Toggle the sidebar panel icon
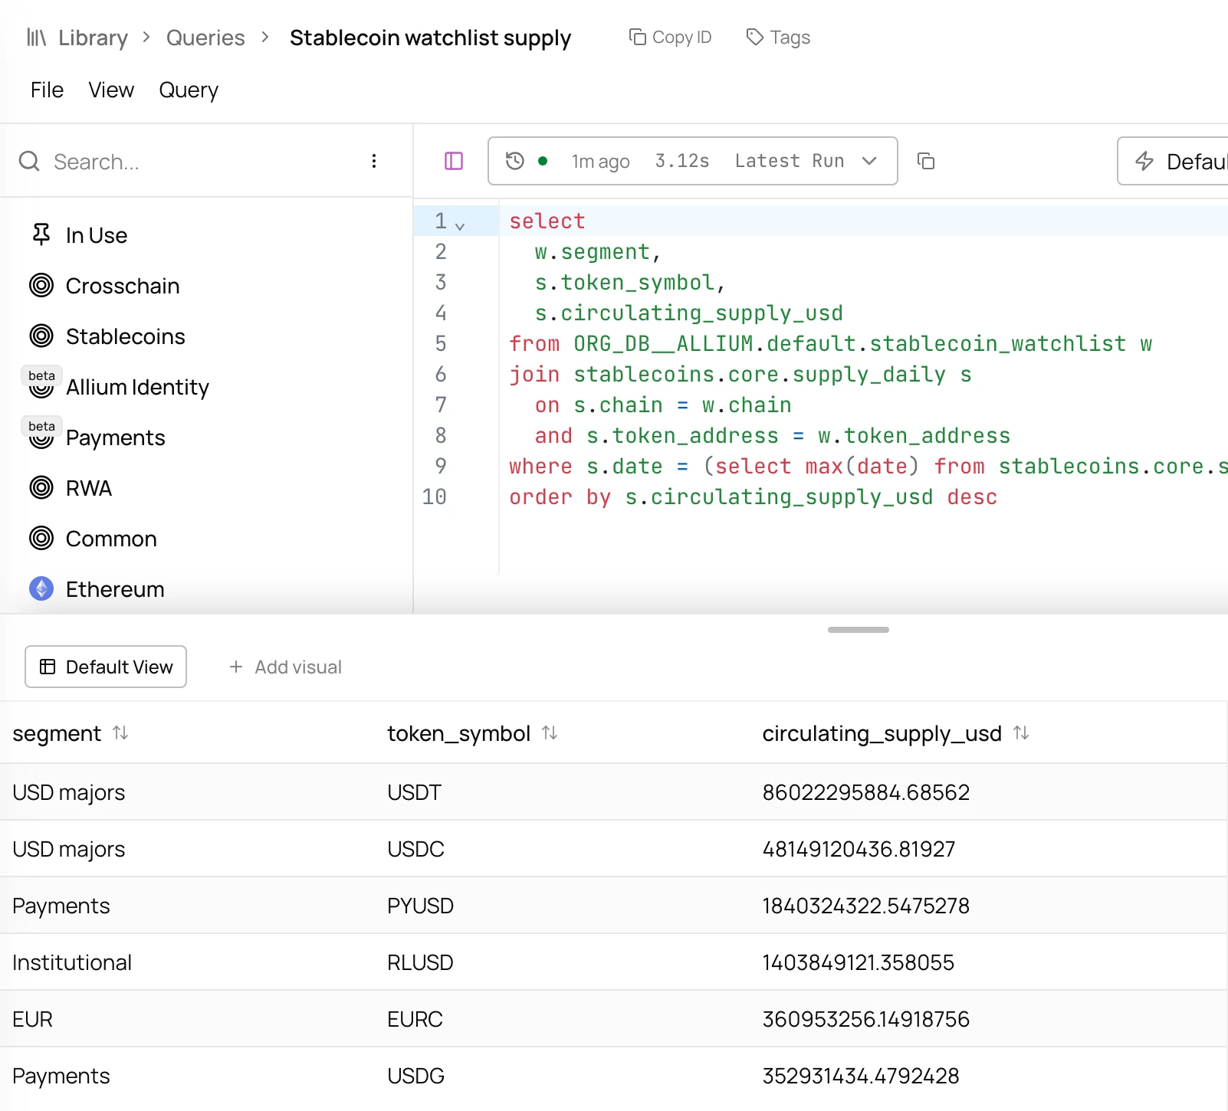The image size is (1228, 1111). pos(454,161)
